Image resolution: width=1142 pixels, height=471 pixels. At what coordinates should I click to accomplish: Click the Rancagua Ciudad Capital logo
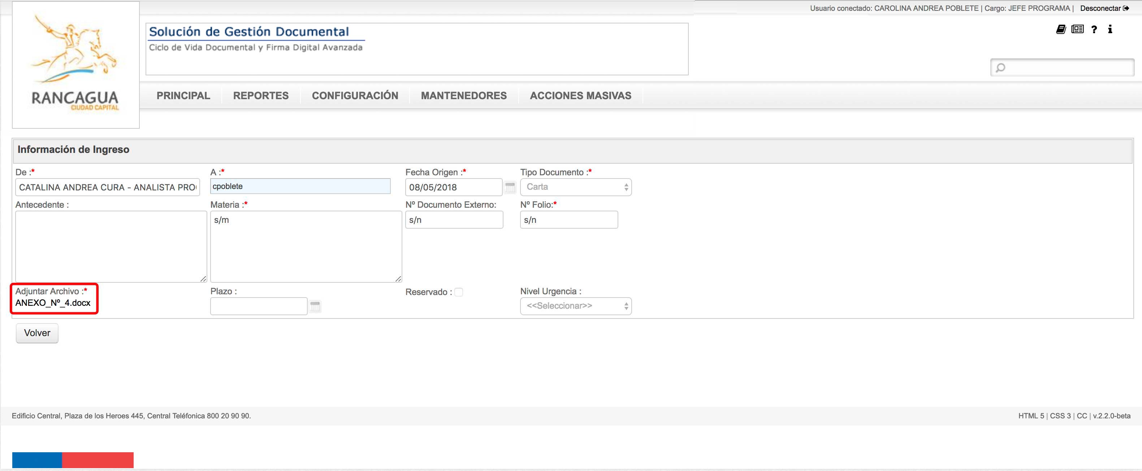coord(76,65)
